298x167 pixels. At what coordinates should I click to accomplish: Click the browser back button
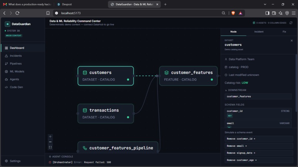(4, 13)
